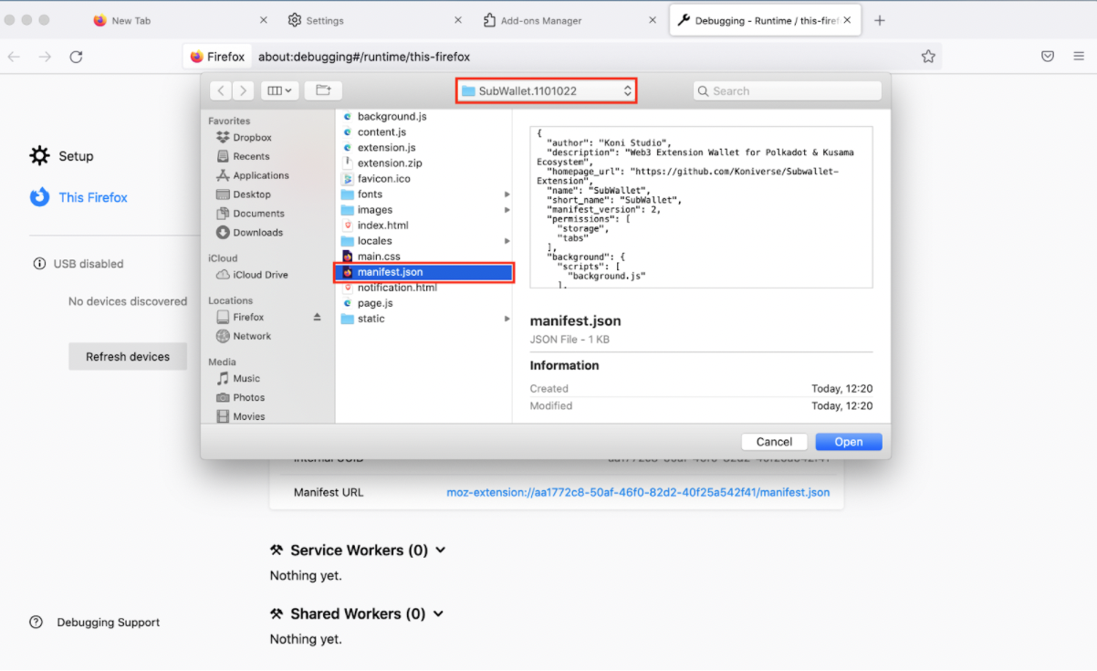Go forward in the file dialog
The image size is (1097, 671).
coord(243,90)
